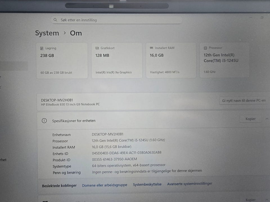This screenshot has width=270, height=202.
Task: Open Avanserte systeminnstillinger link
Action: (190, 183)
